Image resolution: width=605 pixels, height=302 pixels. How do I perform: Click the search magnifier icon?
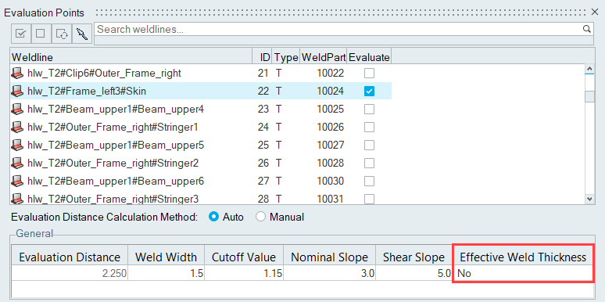(x=587, y=29)
